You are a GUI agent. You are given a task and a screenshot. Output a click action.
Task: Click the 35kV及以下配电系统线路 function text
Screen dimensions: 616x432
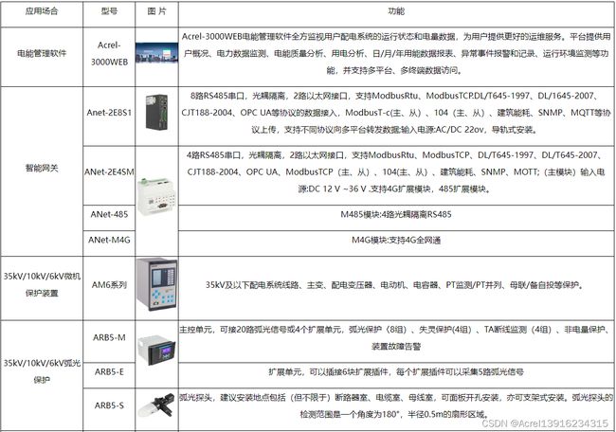(x=395, y=285)
